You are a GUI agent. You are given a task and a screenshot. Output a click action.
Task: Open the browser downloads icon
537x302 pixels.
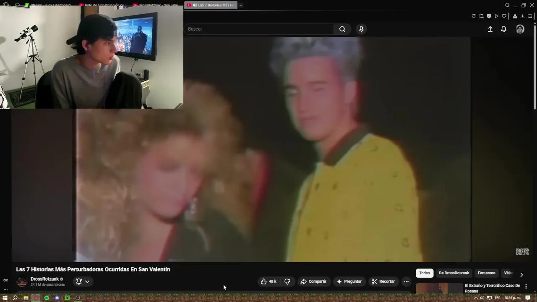point(522,16)
